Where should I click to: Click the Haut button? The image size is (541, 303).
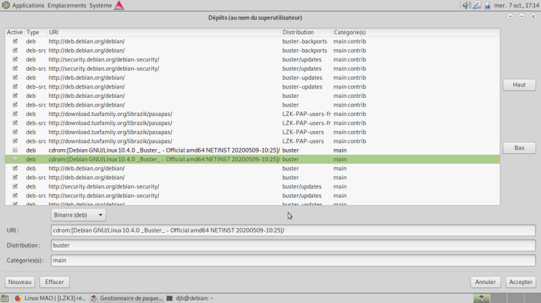(519, 85)
